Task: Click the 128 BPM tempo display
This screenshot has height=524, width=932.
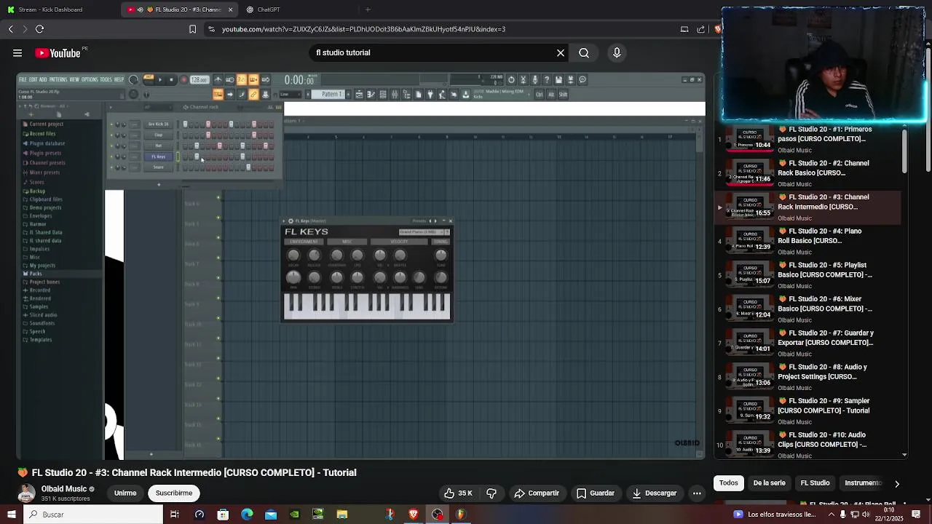Action: (x=200, y=79)
